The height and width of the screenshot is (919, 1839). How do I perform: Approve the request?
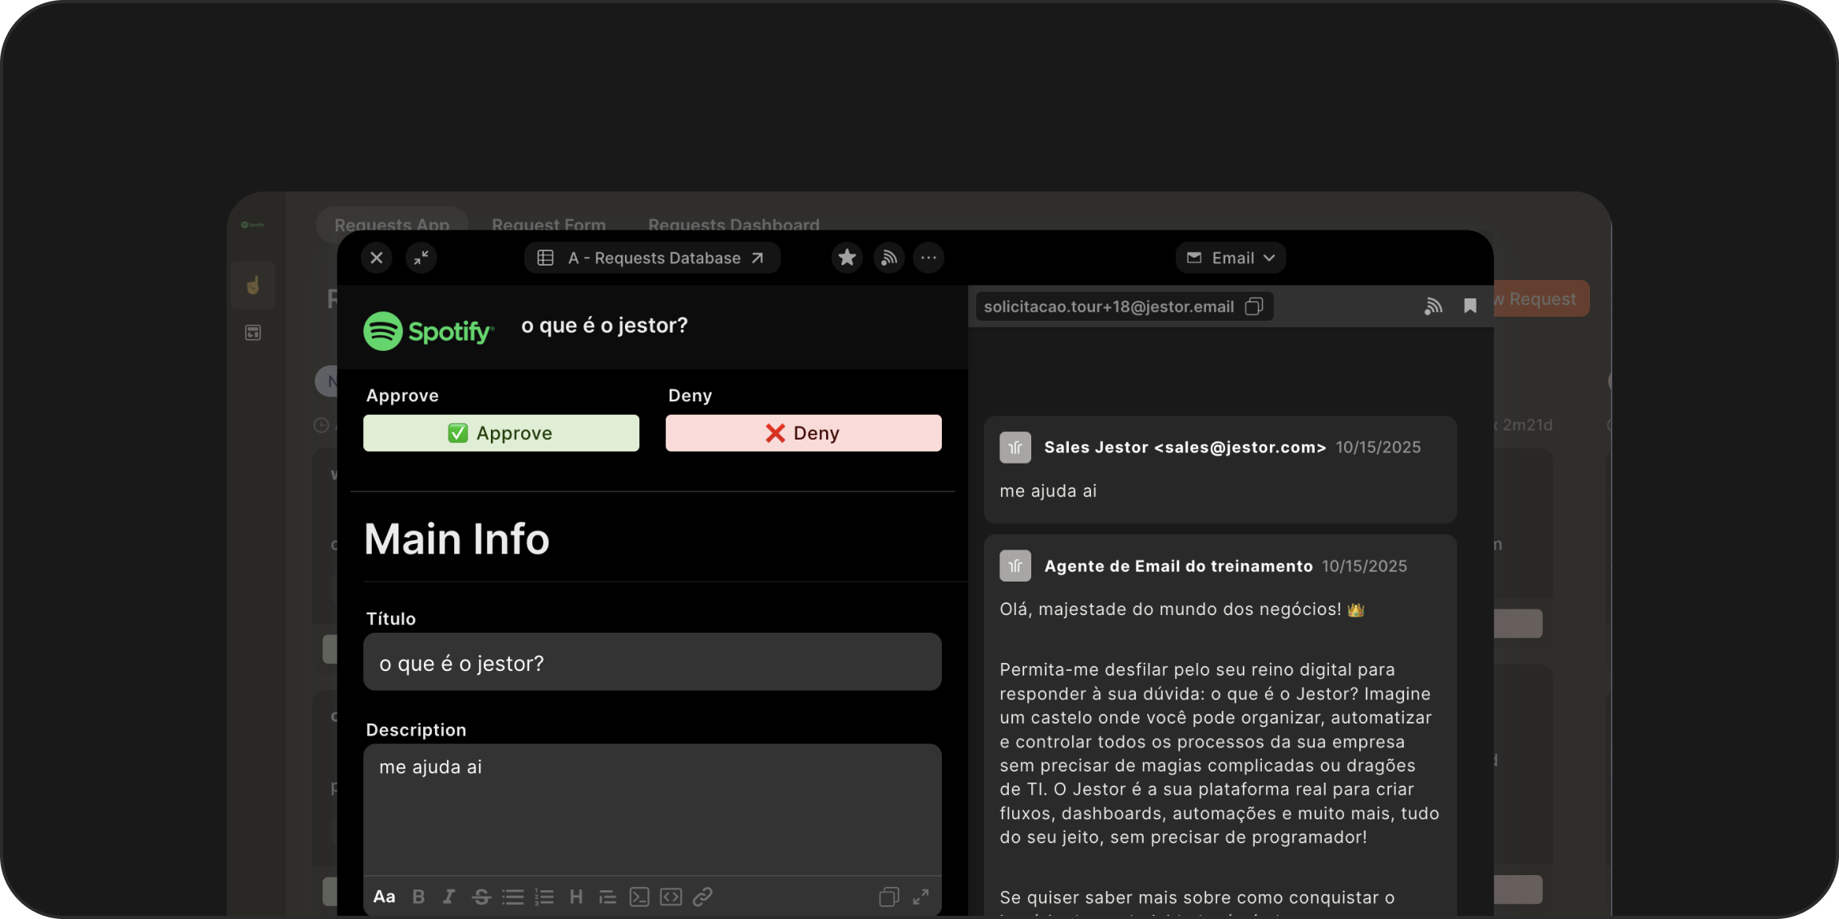click(x=500, y=432)
